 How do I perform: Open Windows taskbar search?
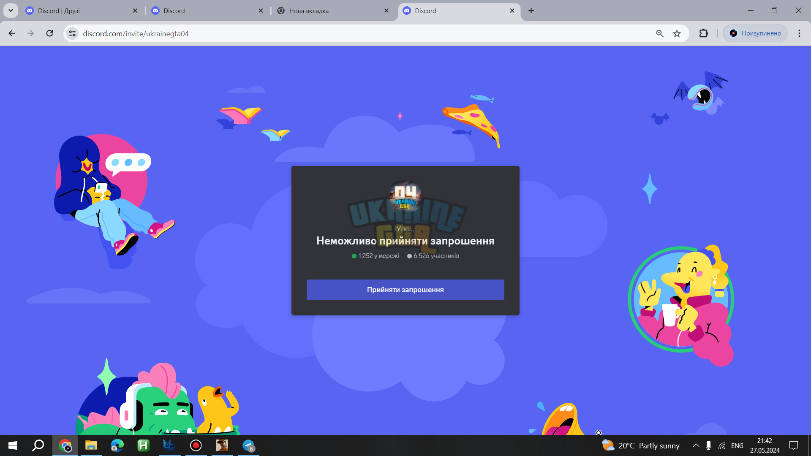point(38,445)
